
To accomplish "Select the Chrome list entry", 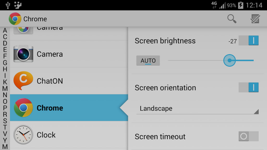I will point(69,108).
